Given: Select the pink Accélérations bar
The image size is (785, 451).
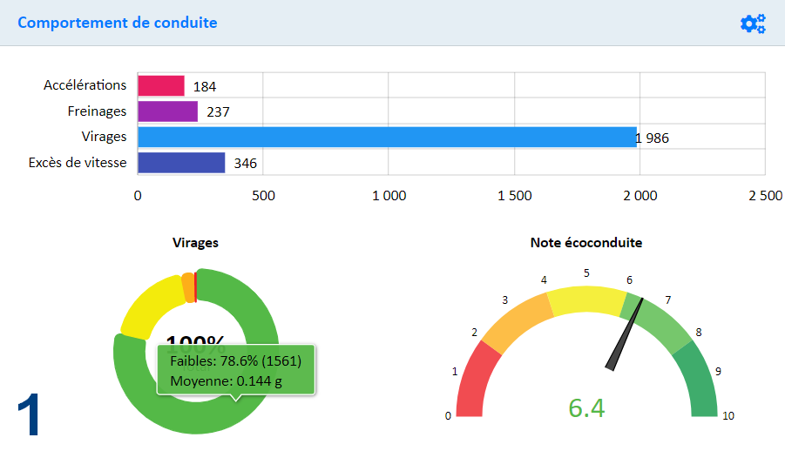Looking at the screenshot, I should point(161,85).
